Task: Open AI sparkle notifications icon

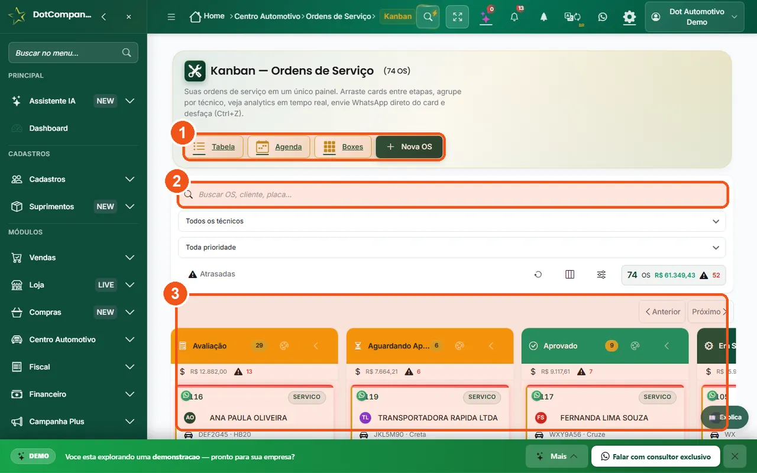Action: click(x=486, y=17)
